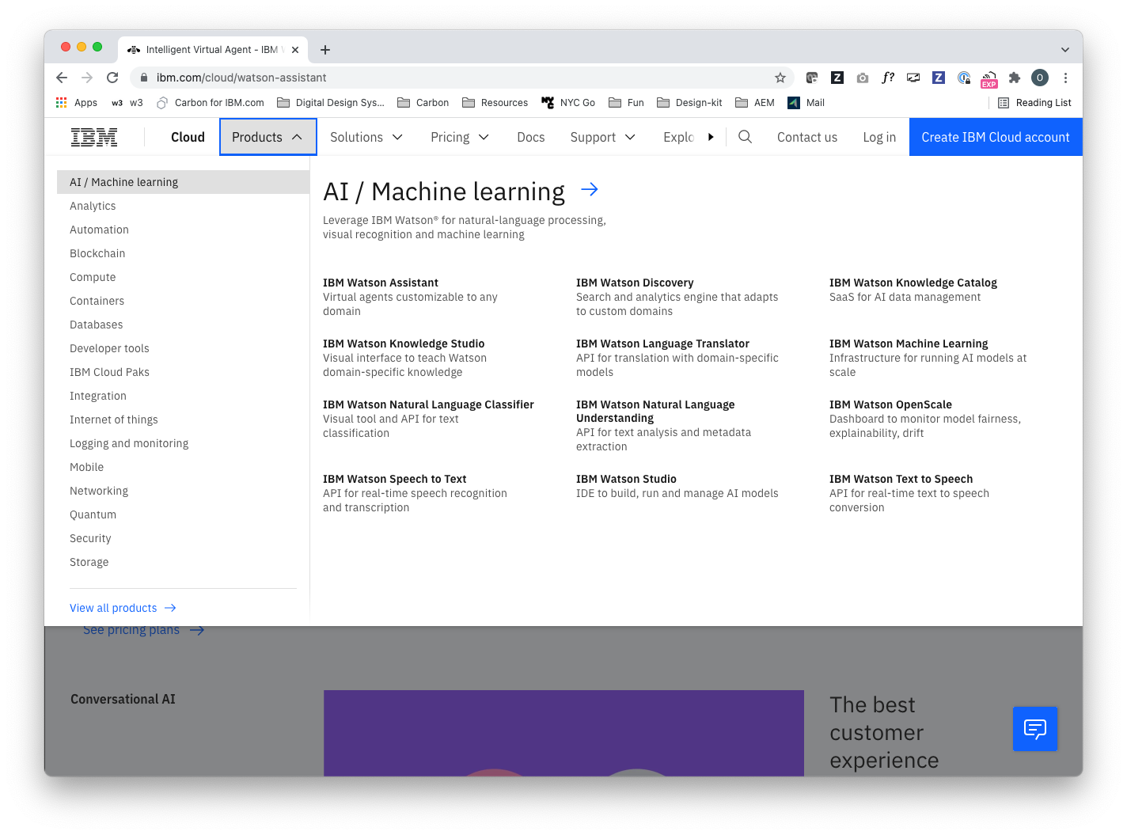Click the navigation overflow right arrow

(711, 137)
